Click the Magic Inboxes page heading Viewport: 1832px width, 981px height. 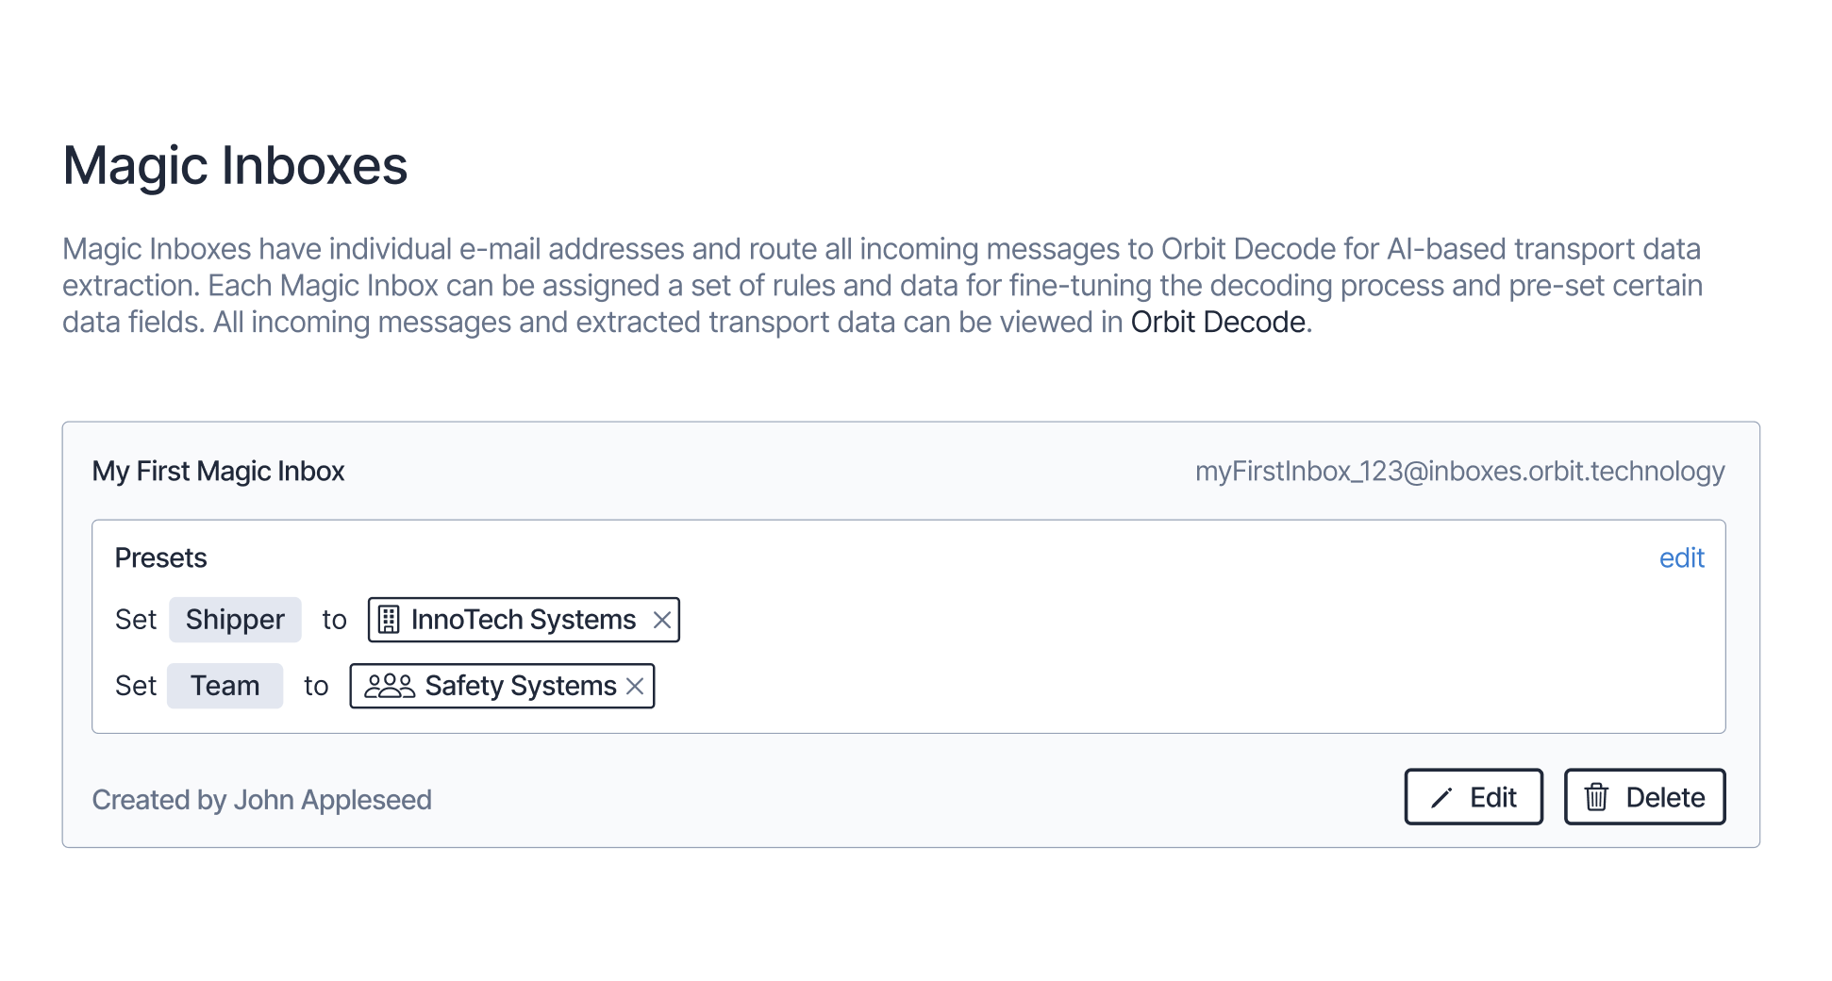tap(235, 166)
